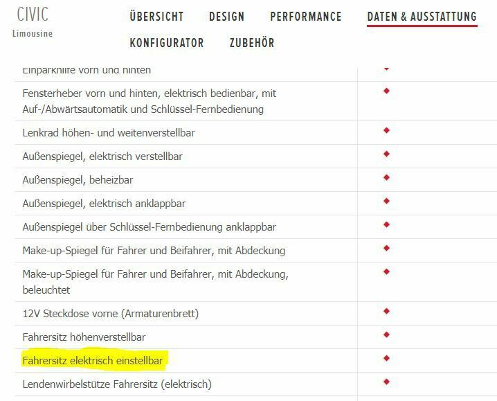The height and width of the screenshot is (401, 497).
Task: Click the CIVIC model logo
Action: [33, 15]
